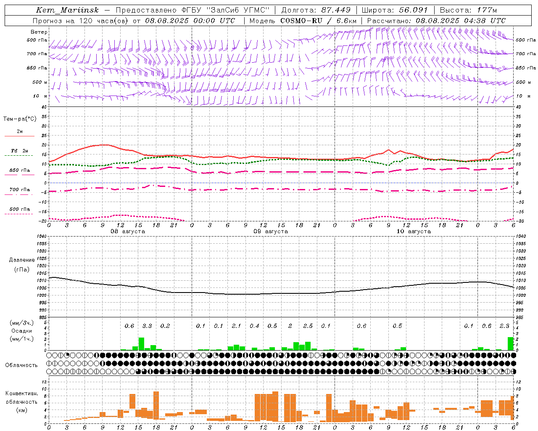Click the solid red 2м legend entry
The height and width of the screenshot is (431, 538).
click(19, 133)
